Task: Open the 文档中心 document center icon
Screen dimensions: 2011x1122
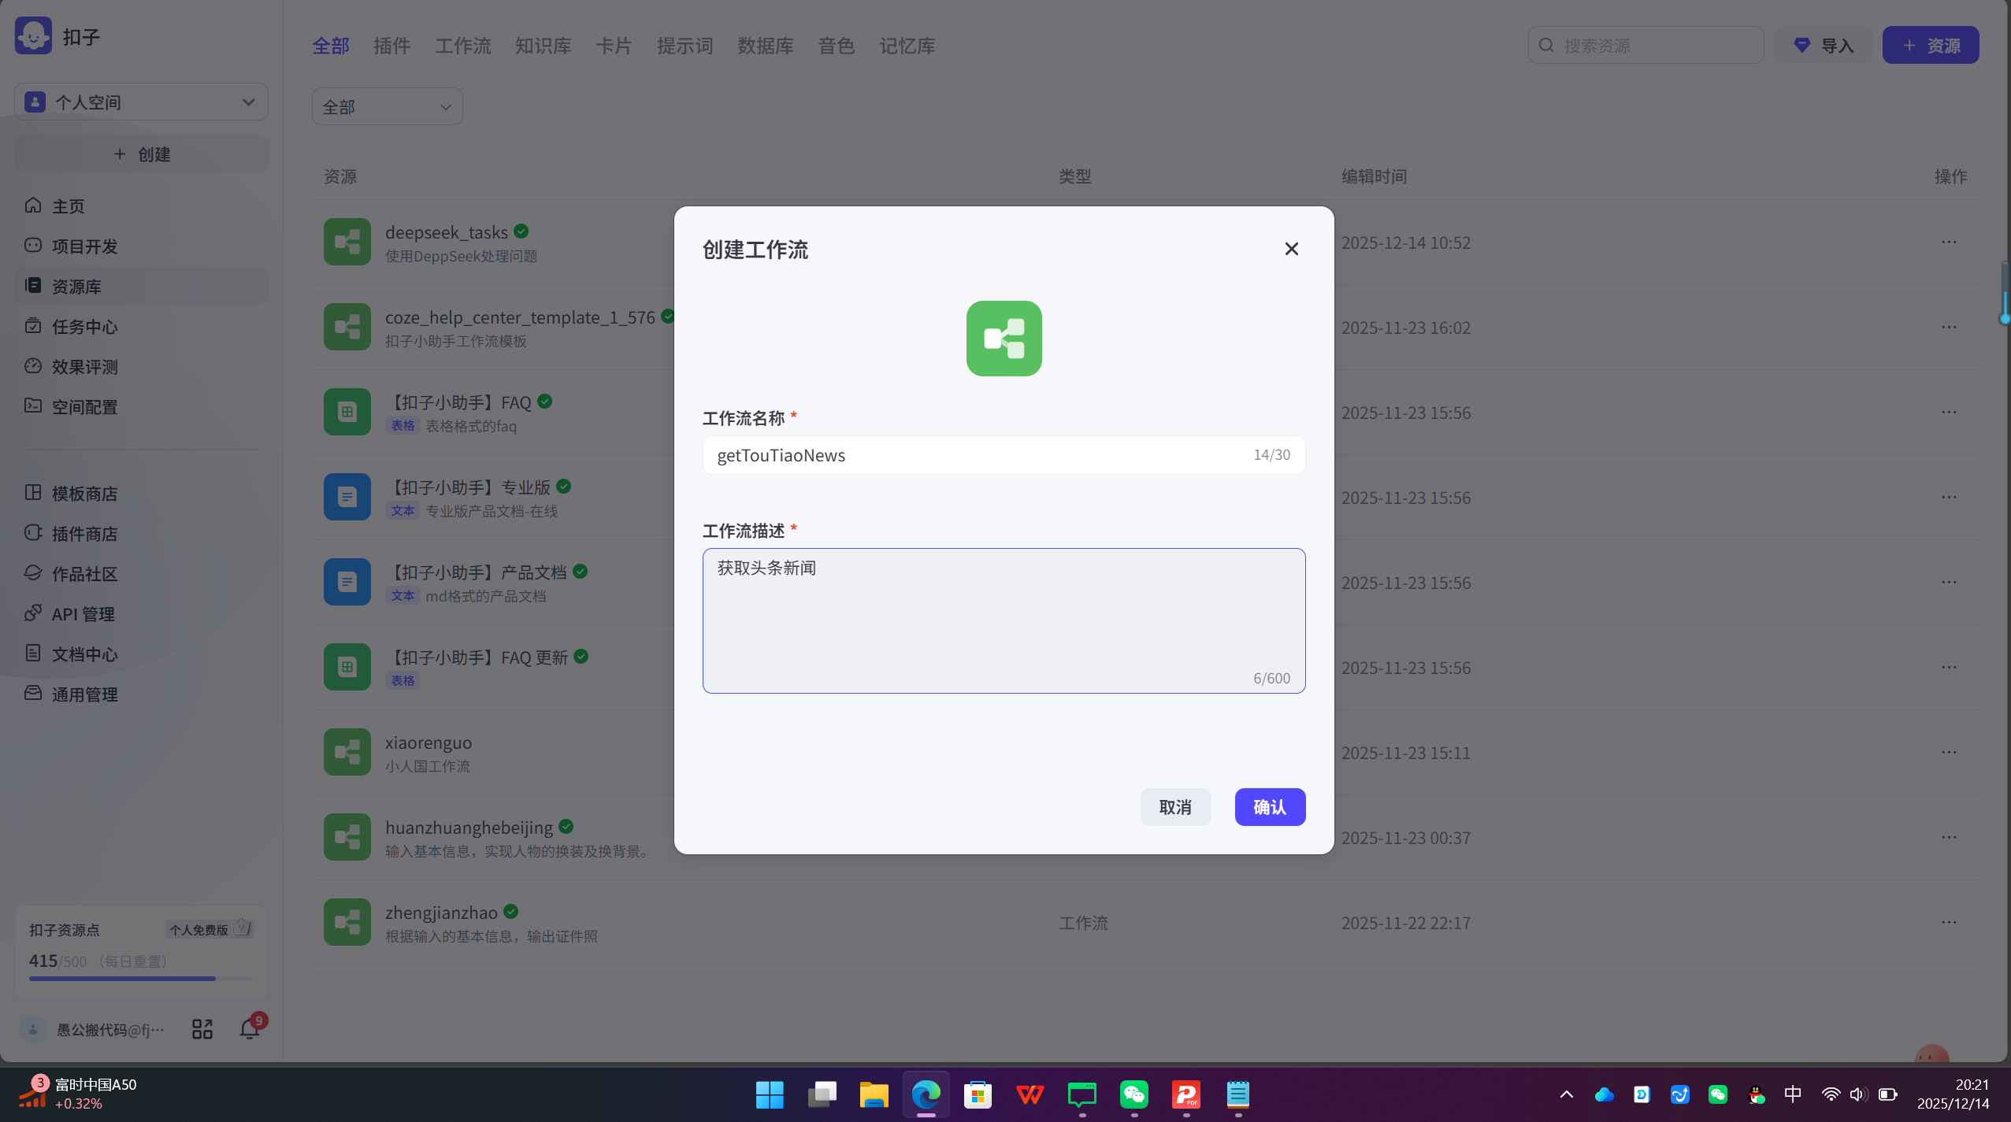Action: [x=33, y=654]
